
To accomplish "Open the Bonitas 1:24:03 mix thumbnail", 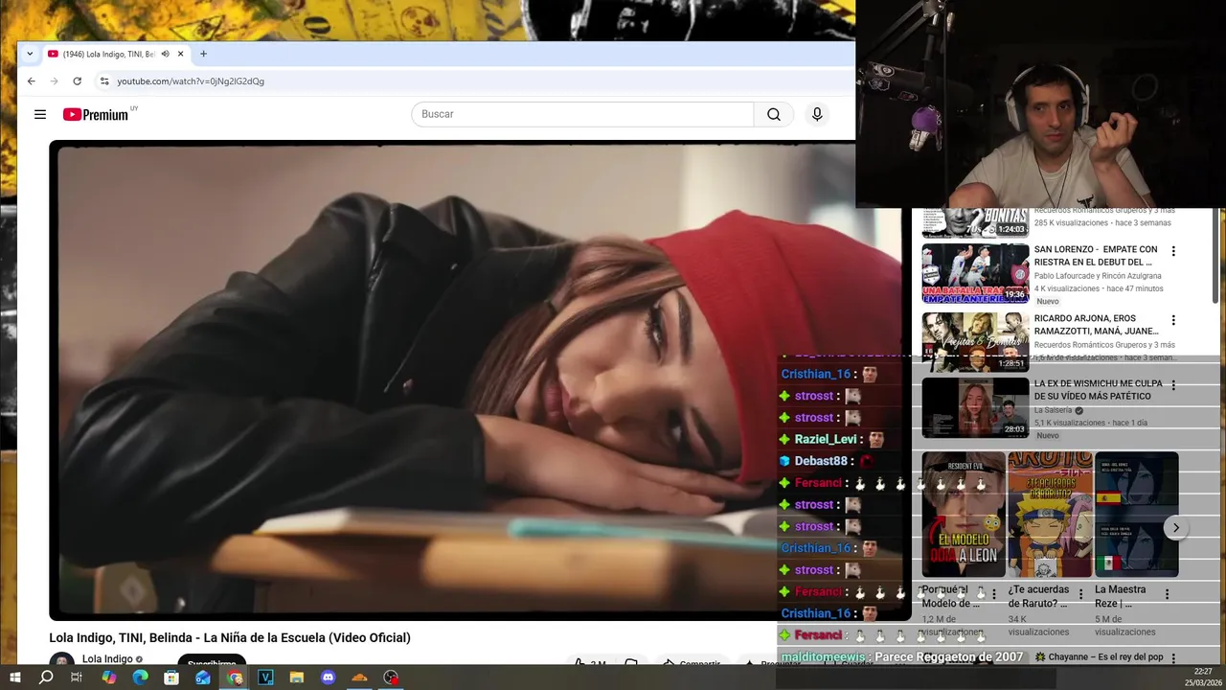I will [975, 222].
